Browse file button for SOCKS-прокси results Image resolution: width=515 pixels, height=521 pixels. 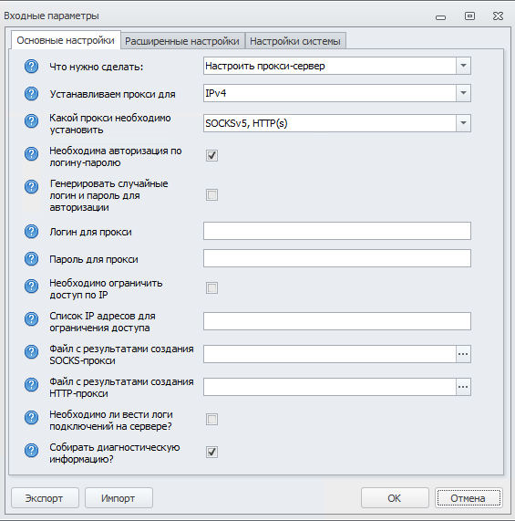tap(463, 354)
